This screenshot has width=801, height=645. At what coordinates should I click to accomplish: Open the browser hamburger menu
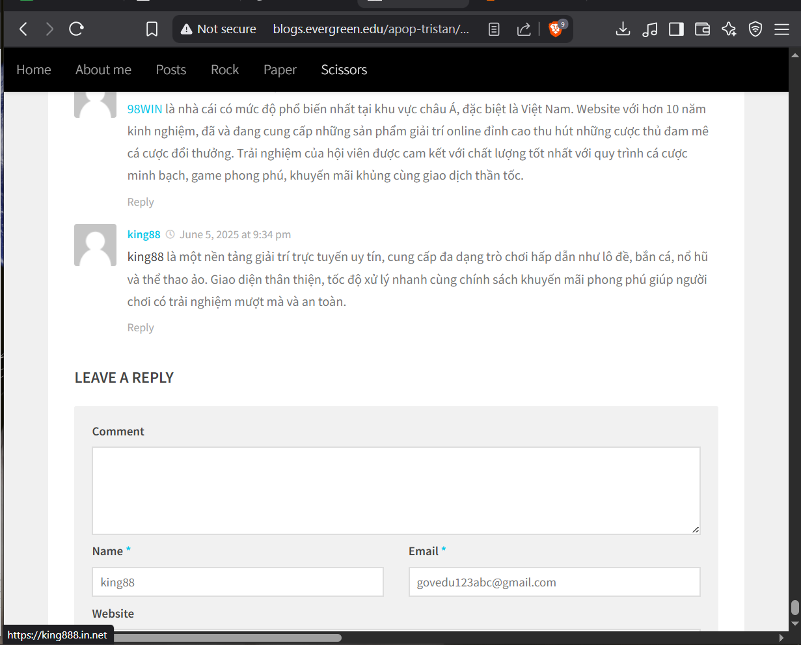pyautogui.click(x=781, y=29)
